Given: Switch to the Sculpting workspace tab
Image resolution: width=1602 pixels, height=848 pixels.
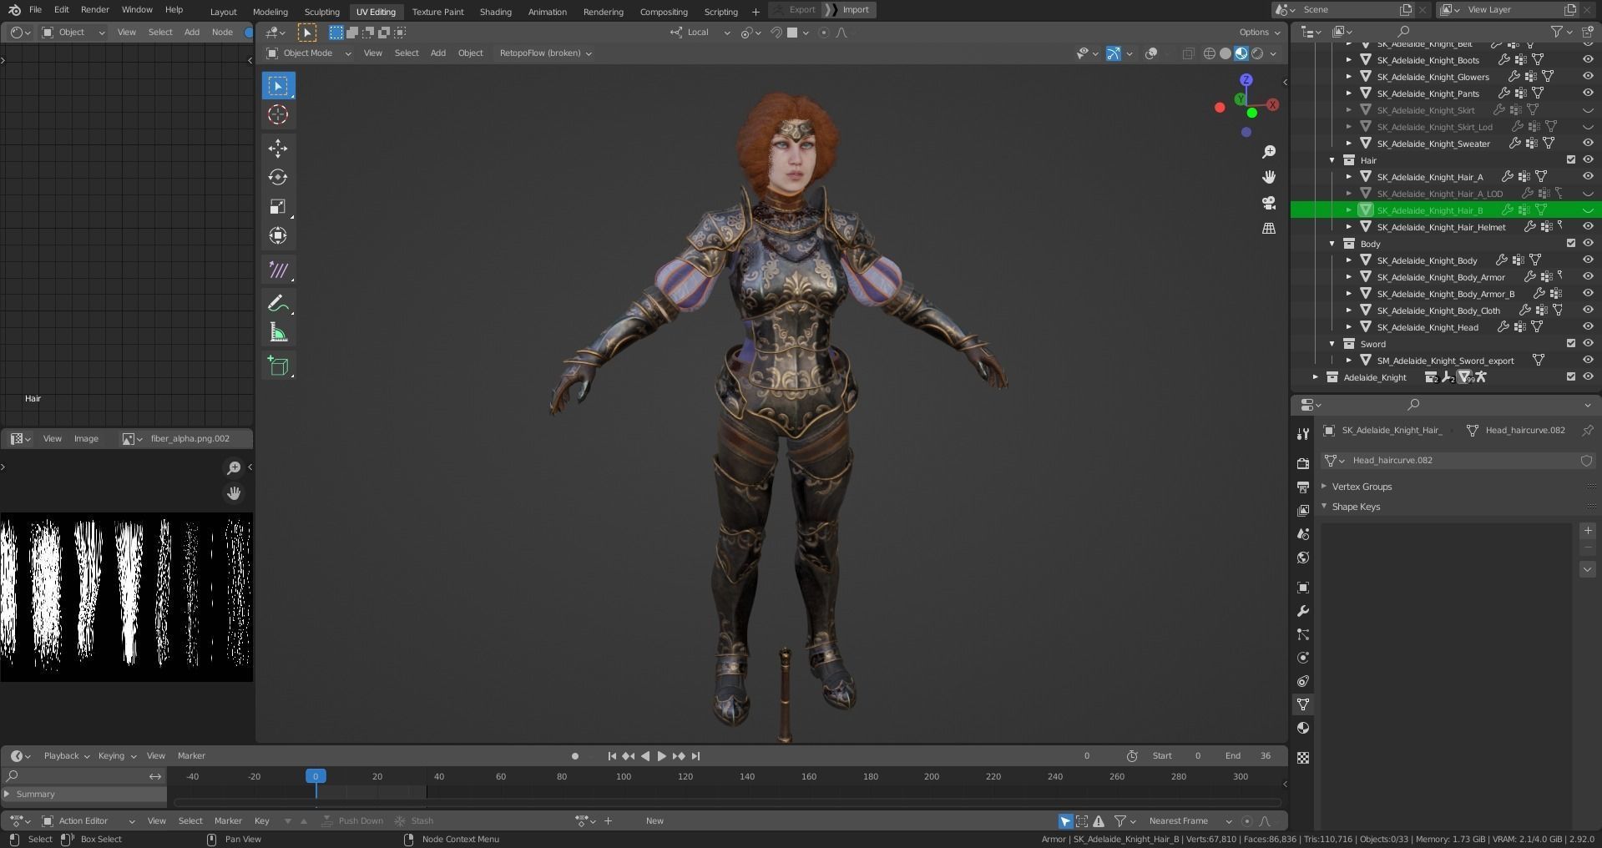Looking at the screenshot, I should click(321, 12).
